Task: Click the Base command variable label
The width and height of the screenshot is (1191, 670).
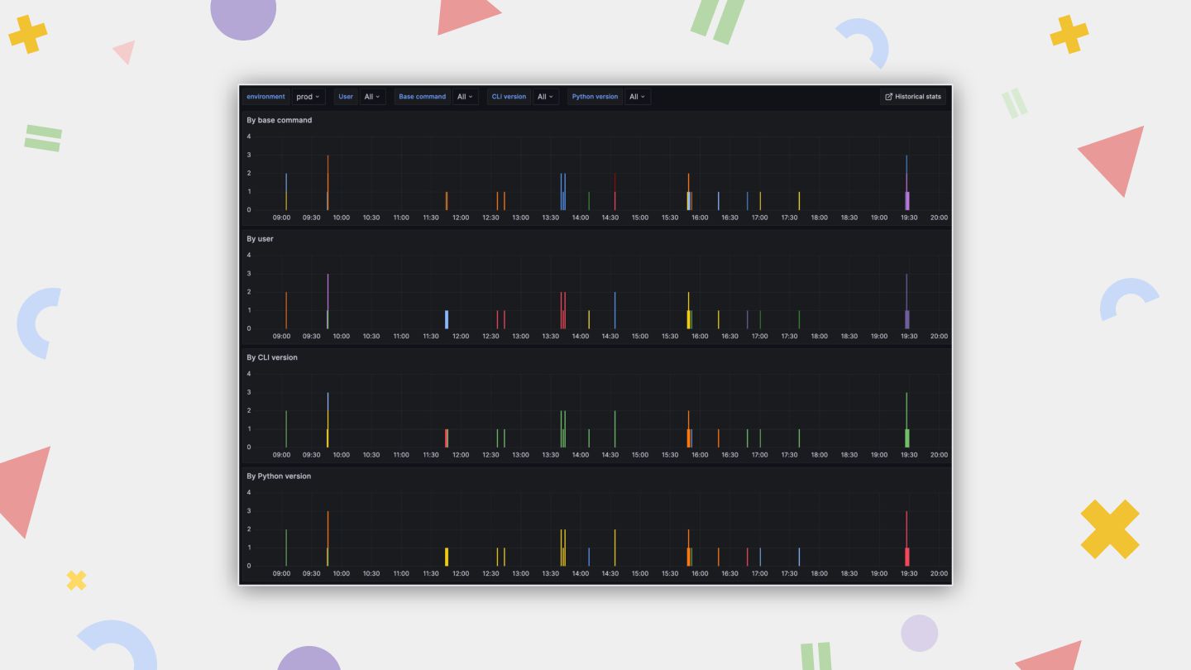Action: [423, 97]
